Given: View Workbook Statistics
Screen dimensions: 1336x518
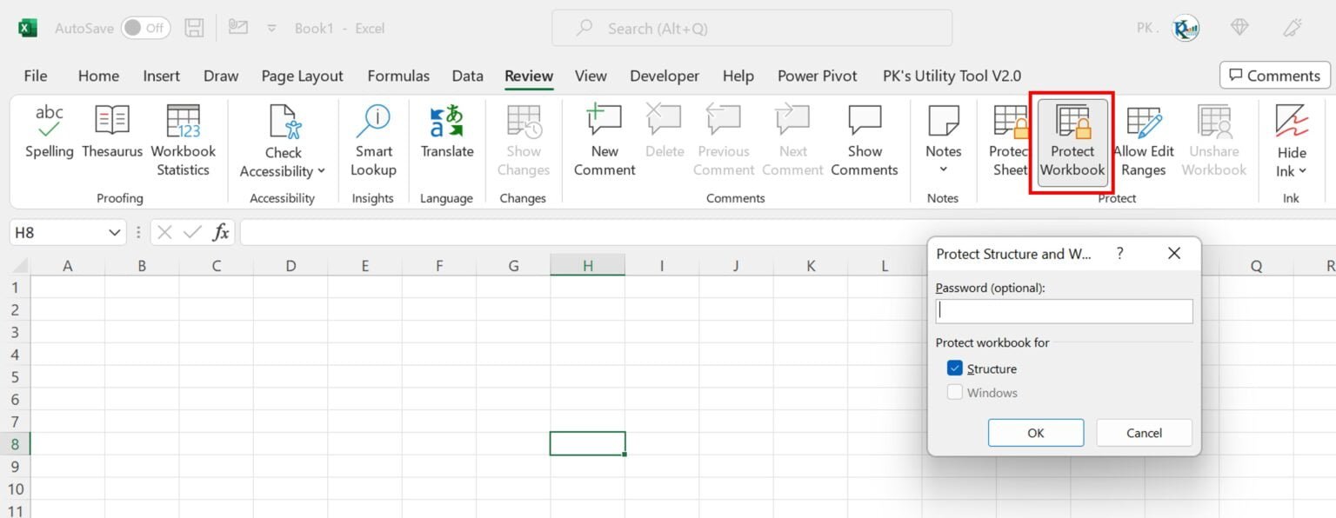Looking at the screenshot, I should [x=183, y=137].
